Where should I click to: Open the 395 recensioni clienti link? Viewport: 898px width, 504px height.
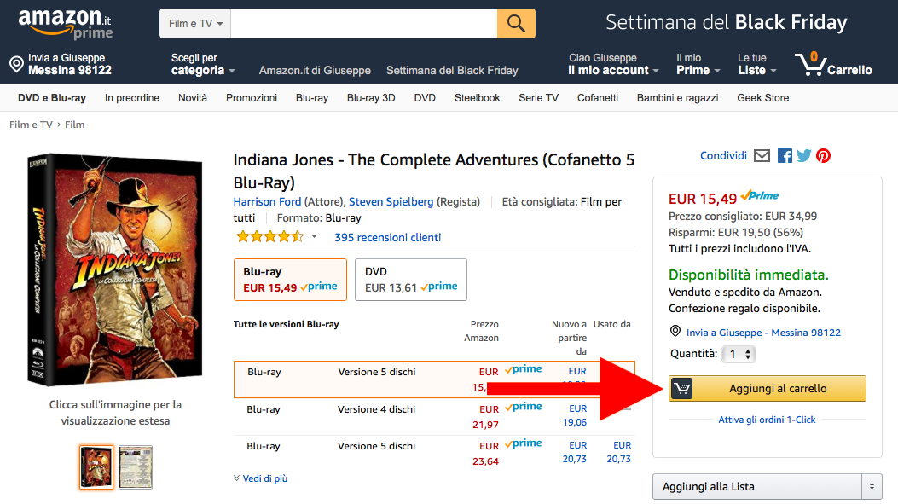(x=388, y=237)
